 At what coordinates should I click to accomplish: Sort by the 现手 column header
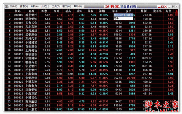point(129,11)
